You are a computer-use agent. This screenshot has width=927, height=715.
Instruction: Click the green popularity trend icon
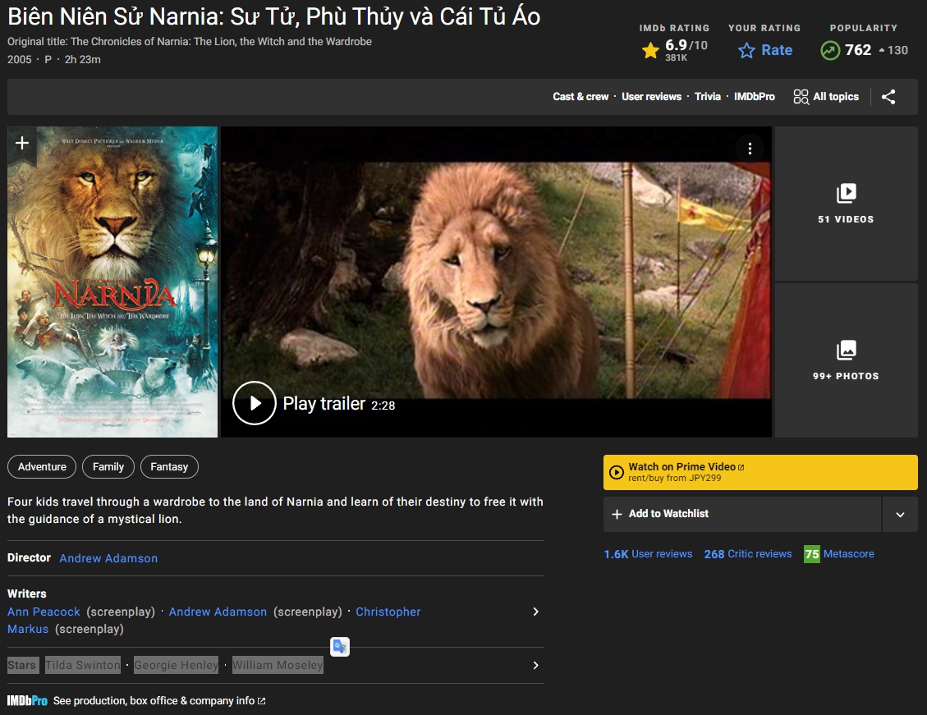pyautogui.click(x=830, y=50)
